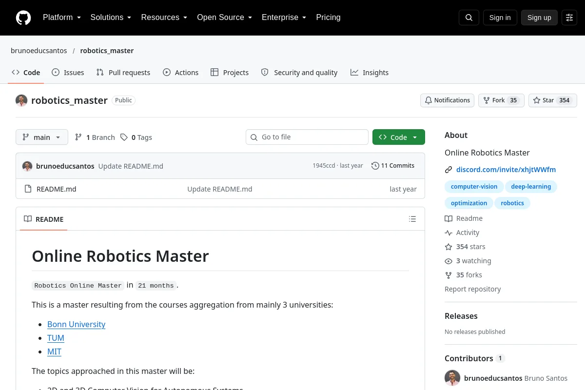Expand the Platform menu

point(62,18)
